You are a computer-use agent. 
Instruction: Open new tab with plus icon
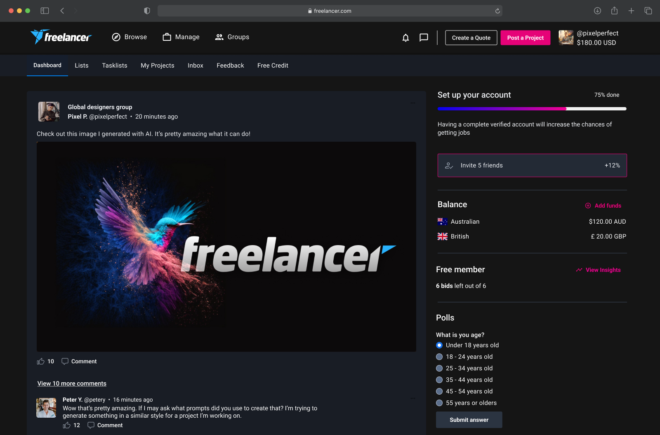coord(631,11)
